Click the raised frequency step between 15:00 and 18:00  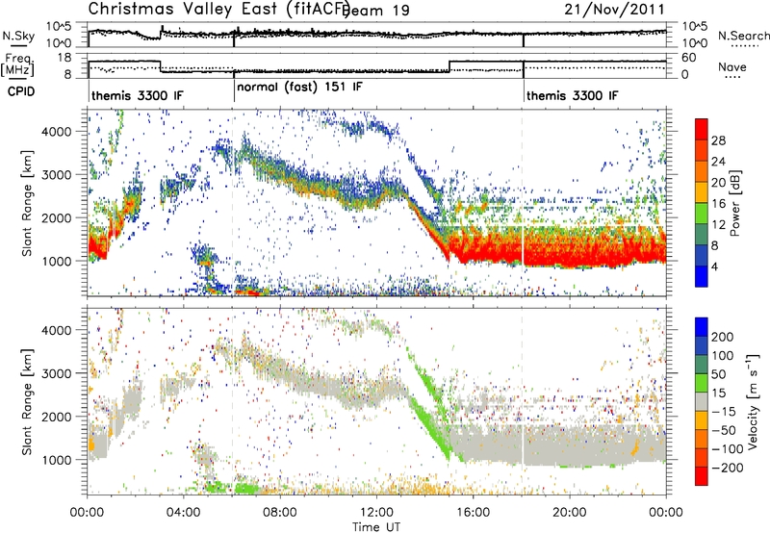tap(486, 62)
